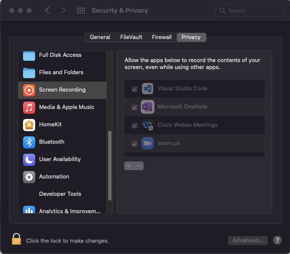Click the Visual Studio Code app icon
The image size is (290, 254).
point(148,89)
